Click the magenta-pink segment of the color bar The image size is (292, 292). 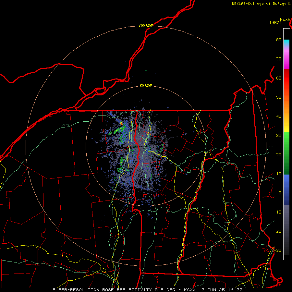(286, 60)
